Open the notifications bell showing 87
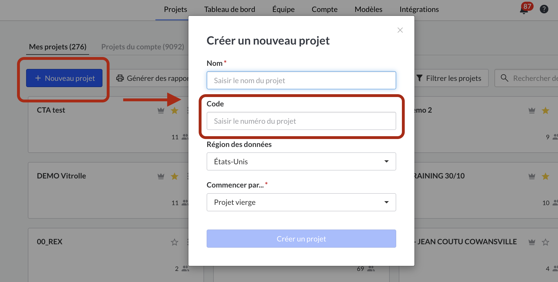This screenshot has height=282, width=558. (524, 10)
